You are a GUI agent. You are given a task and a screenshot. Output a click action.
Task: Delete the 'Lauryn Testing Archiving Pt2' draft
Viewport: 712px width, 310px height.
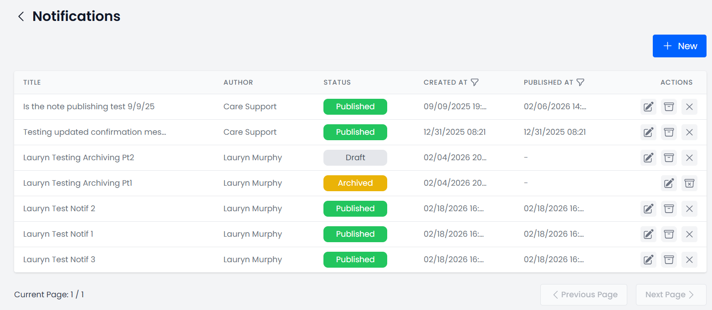(x=689, y=158)
